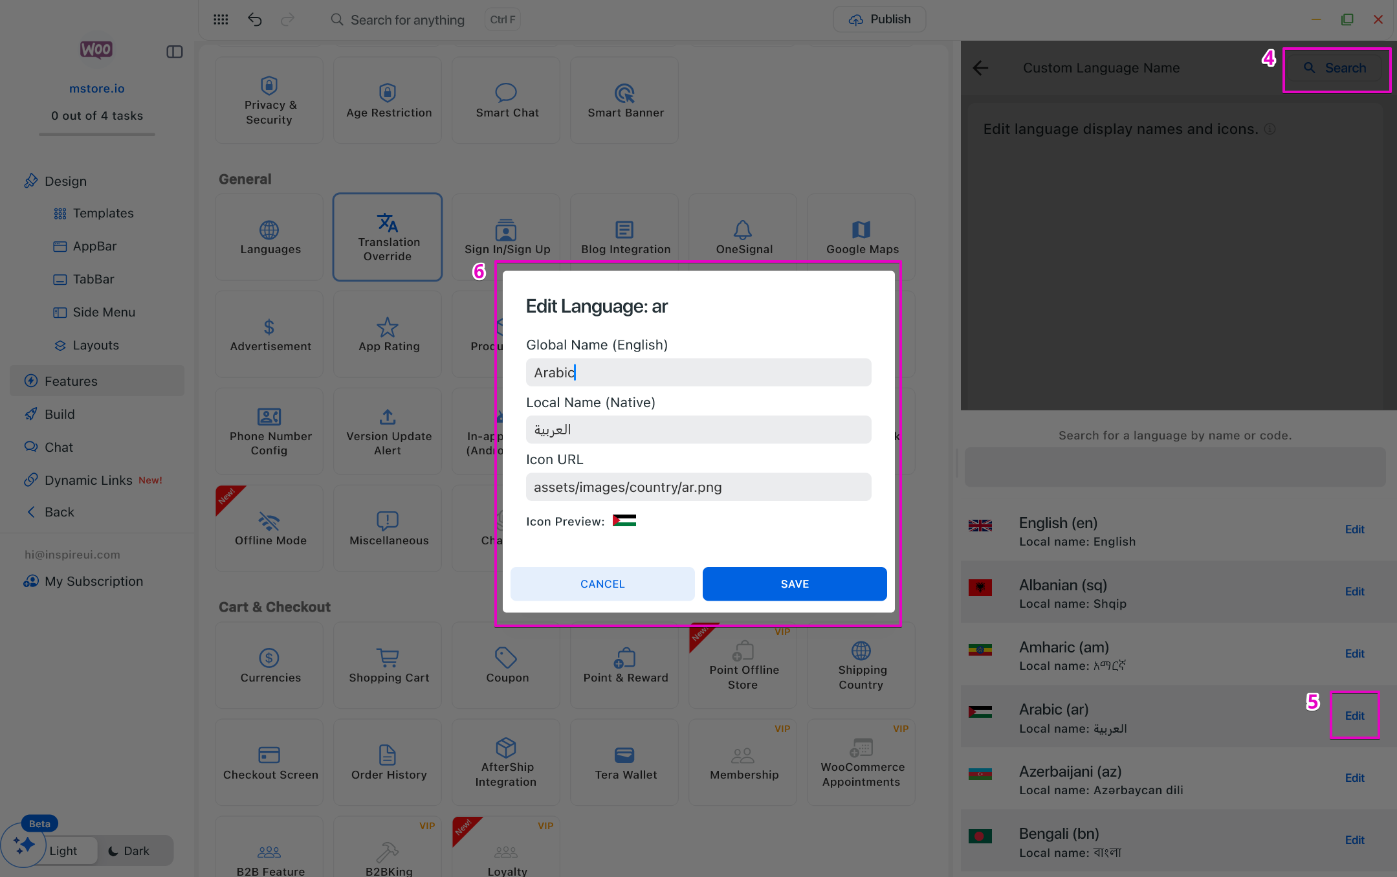Click CANCEL in Edit Language dialog
The image size is (1397, 877).
coord(602,584)
